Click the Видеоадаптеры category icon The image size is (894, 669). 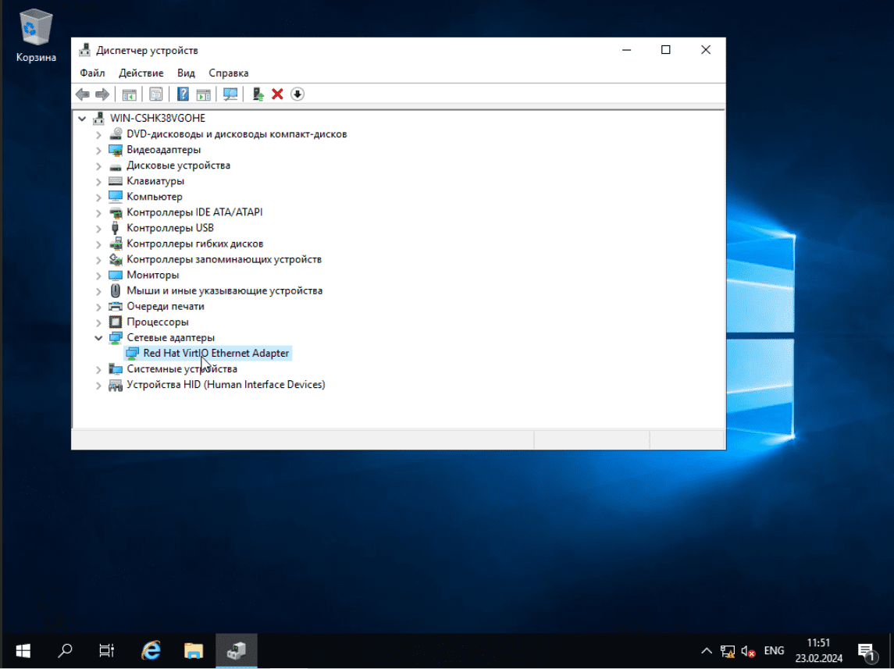pyautogui.click(x=116, y=150)
